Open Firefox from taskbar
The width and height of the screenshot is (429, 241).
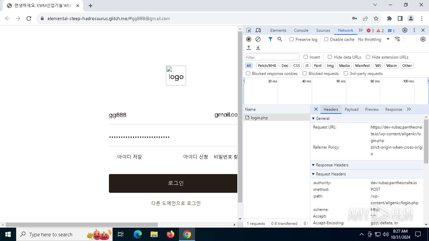pyautogui.click(x=171, y=234)
